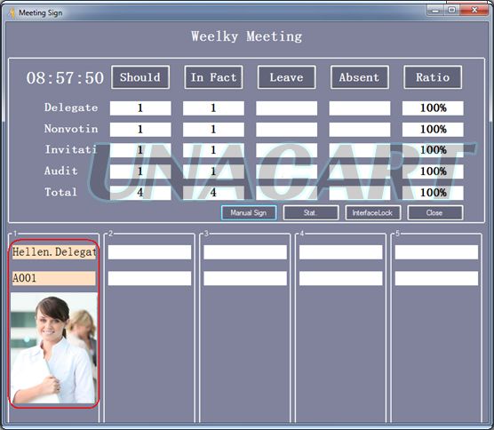Screen dimensions: 494x430
Task: Lock the interface with InterfaceLock button
Action: pyautogui.click(x=373, y=212)
